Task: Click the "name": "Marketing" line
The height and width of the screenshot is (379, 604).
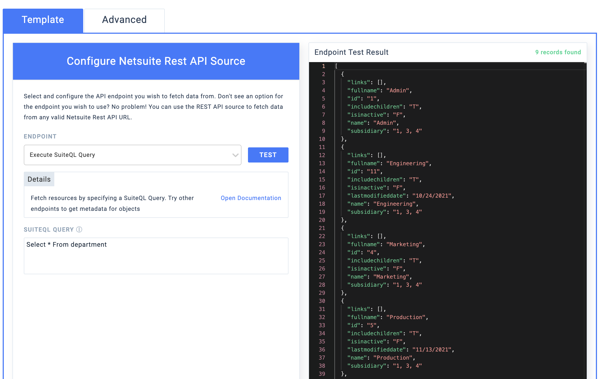Action: pyautogui.click(x=380, y=277)
